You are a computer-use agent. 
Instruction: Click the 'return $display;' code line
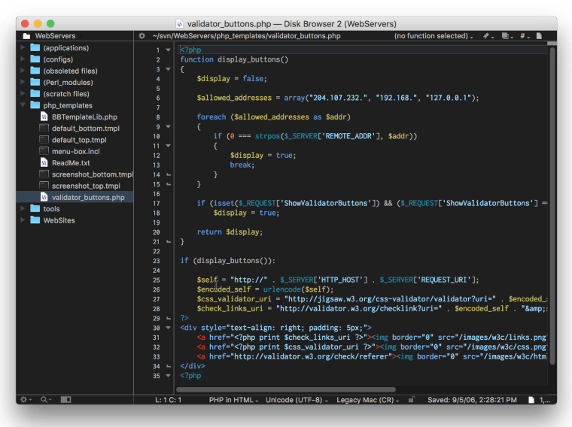230,232
